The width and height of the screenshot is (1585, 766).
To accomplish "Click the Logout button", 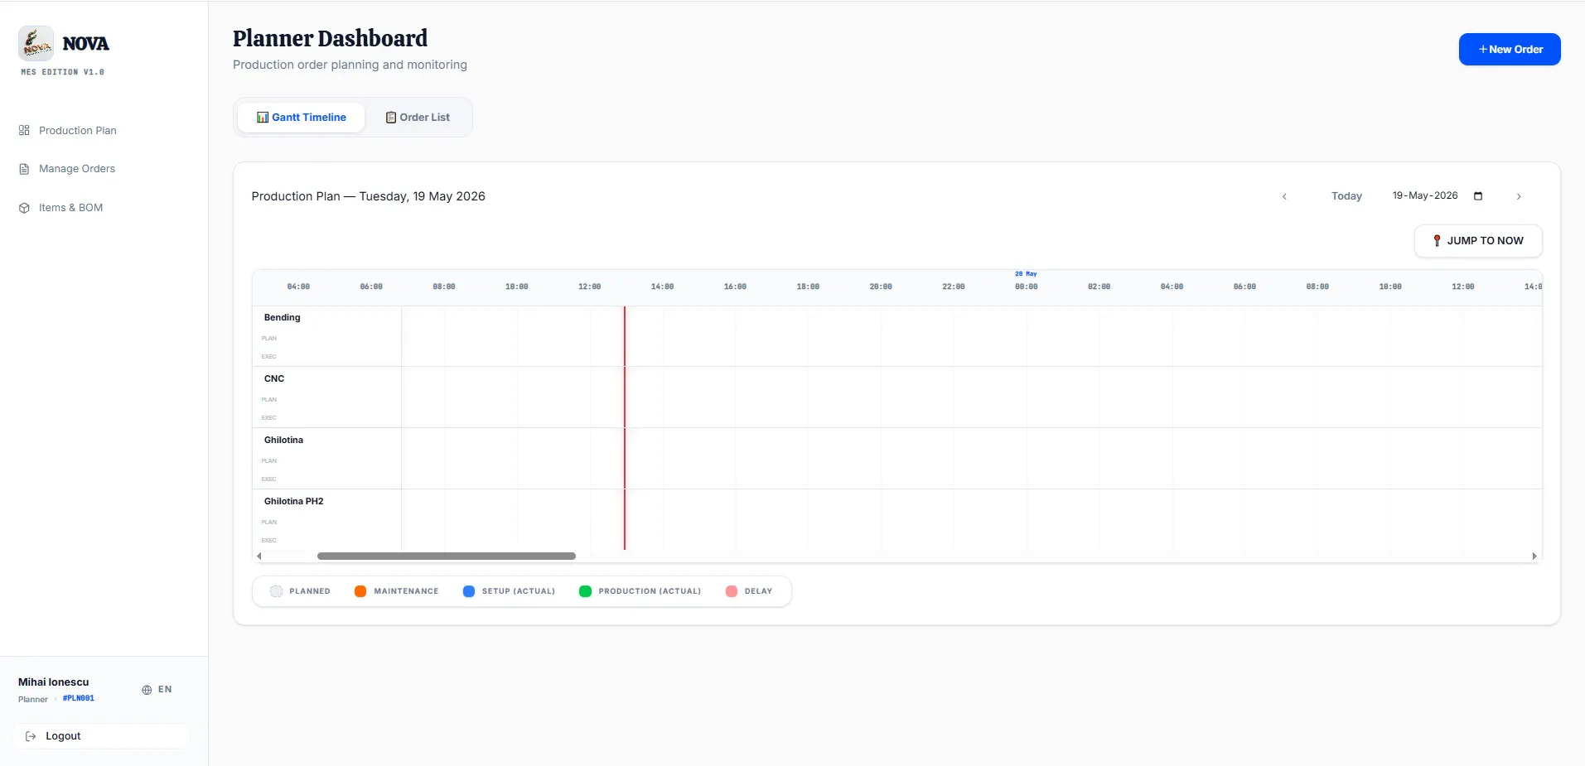I will pos(102,736).
